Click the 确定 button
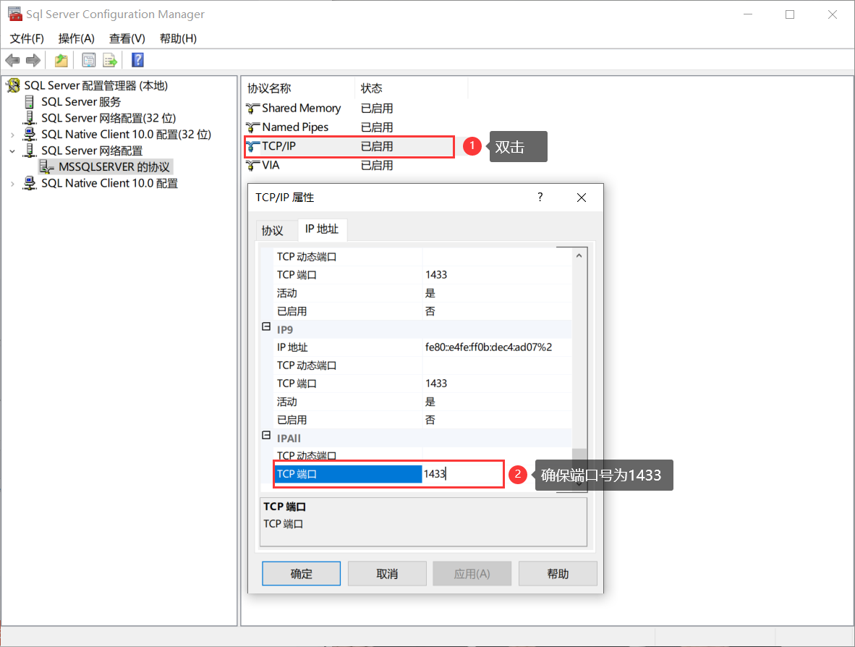The width and height of the screenshot is (855, 647). click(x=301, y=573)
